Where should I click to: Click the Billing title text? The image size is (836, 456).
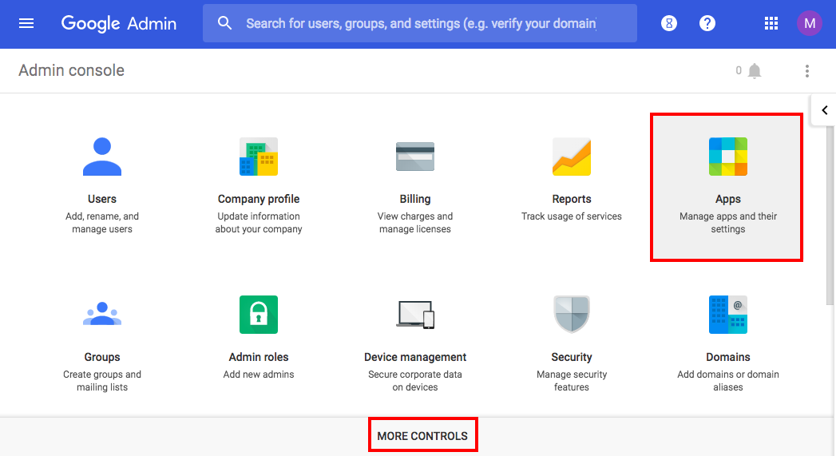point(415,199)
